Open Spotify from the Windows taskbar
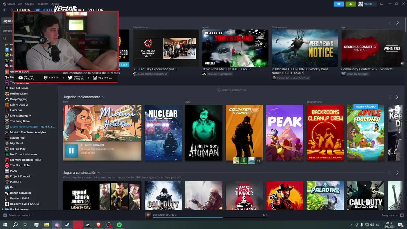407x229 pixels. 119,225
